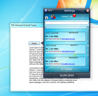The image size is (98, 96).
Task: Click the two-people contacts icon
Action: [53, 17]
